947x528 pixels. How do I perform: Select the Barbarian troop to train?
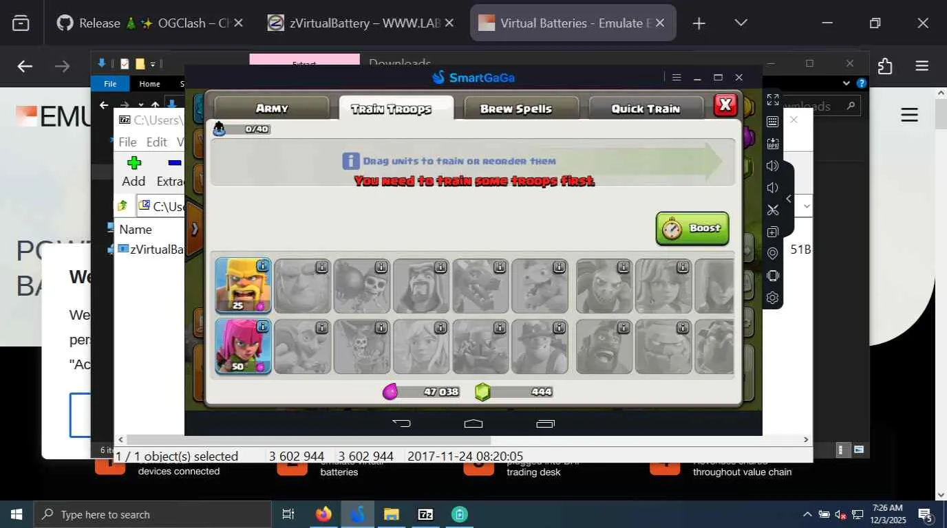pyautogui.click(x=243, y=285)
